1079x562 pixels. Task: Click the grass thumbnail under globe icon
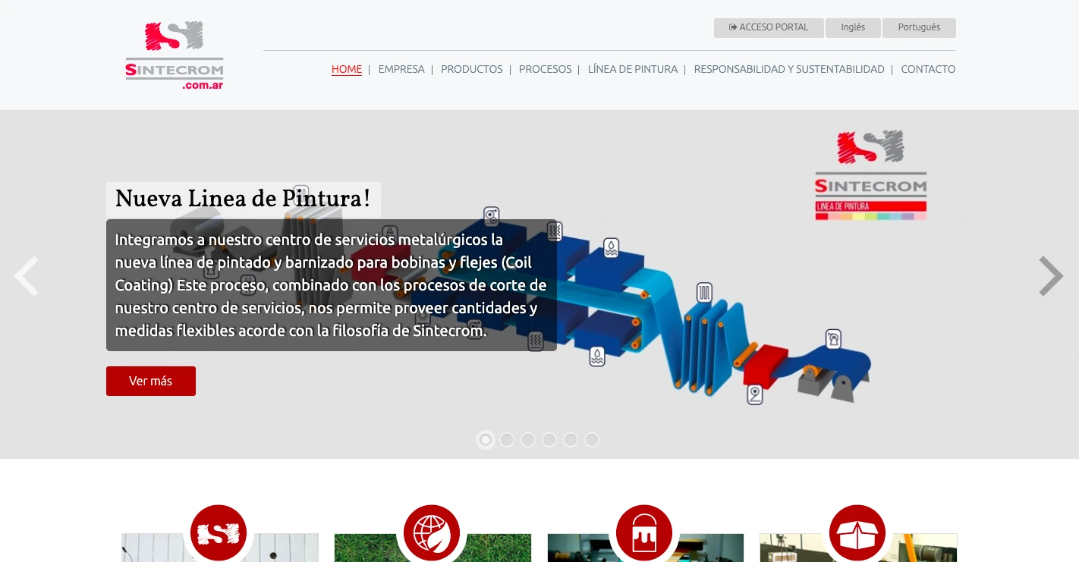pos(433,548)
